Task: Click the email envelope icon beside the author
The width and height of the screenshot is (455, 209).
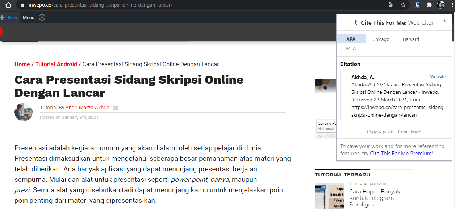Action: [x=116, y=108]
